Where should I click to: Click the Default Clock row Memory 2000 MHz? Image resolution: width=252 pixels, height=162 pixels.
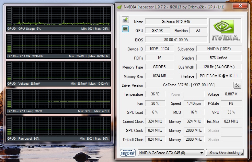[194, 139]
